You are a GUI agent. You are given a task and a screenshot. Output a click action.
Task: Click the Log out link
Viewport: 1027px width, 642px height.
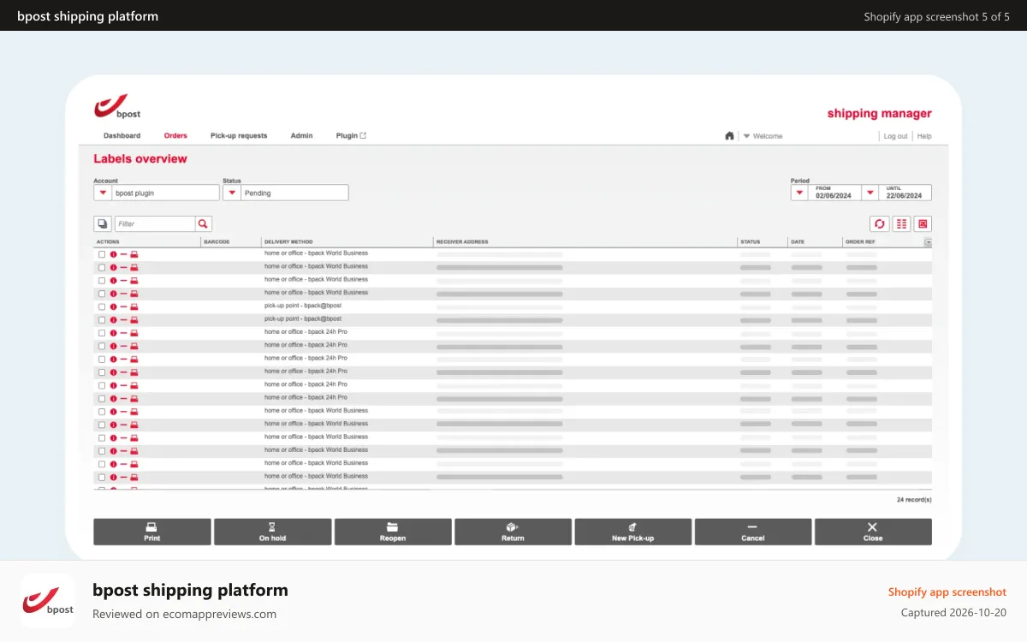(895, 136)
